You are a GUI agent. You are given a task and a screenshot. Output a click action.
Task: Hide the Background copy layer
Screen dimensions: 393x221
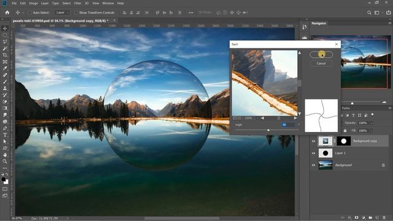click(x=314, y=141)
